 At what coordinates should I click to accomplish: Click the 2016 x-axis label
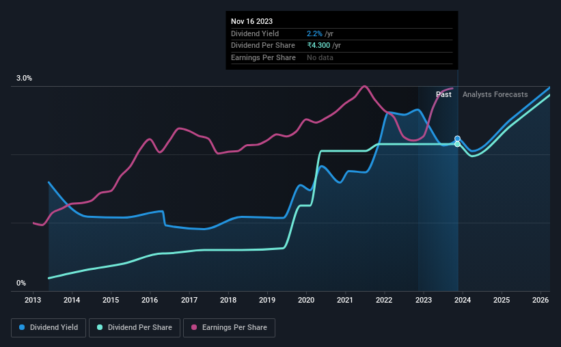pos(150,300)
